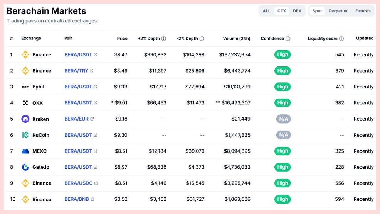This screenshot has height=214, width=380.
Task: Open external link icon beside BERA/BNB
Action: [92, 199]
